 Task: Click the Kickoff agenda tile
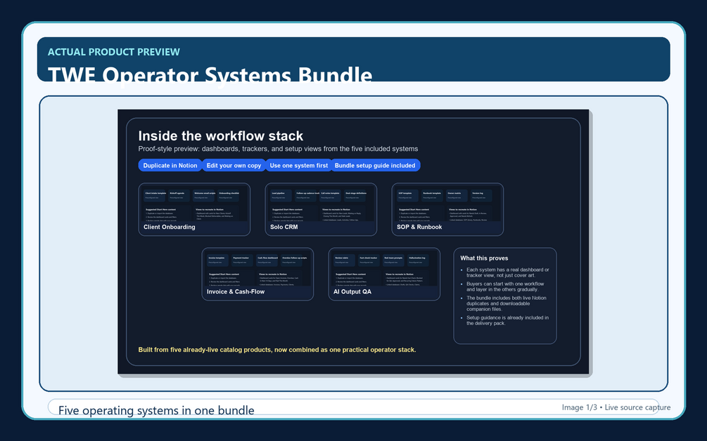179,195
